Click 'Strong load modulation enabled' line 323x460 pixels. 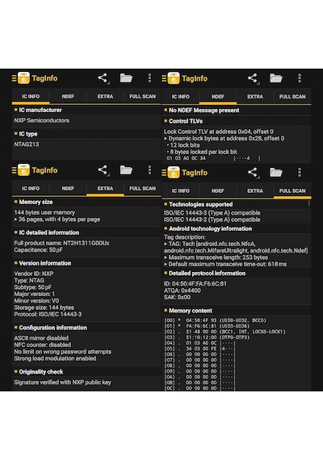[x=55, y=358]
